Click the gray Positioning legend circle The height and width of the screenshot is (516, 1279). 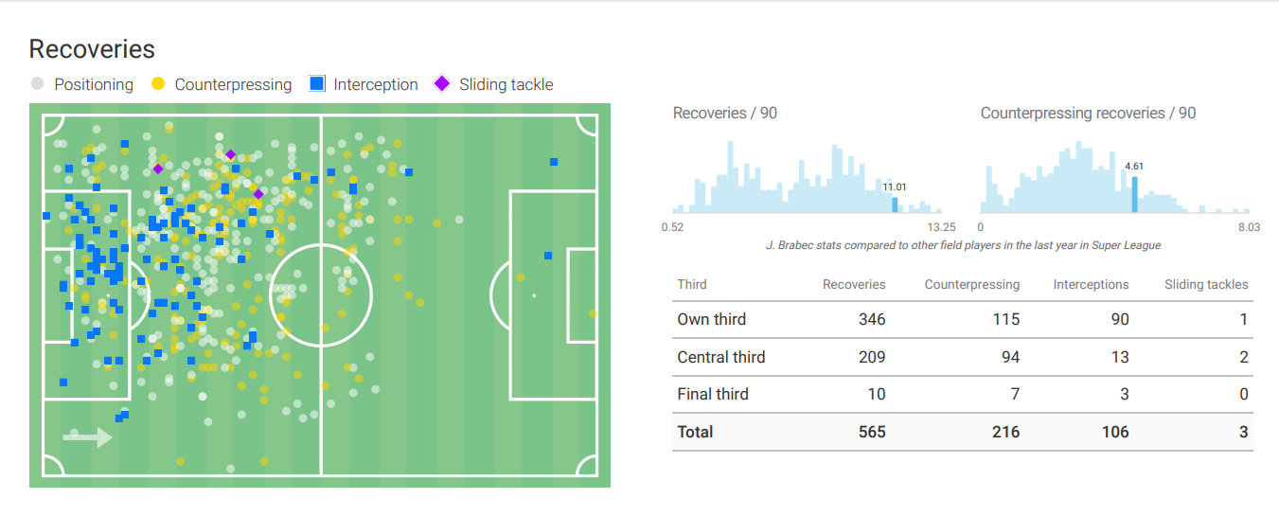point(38,84)
